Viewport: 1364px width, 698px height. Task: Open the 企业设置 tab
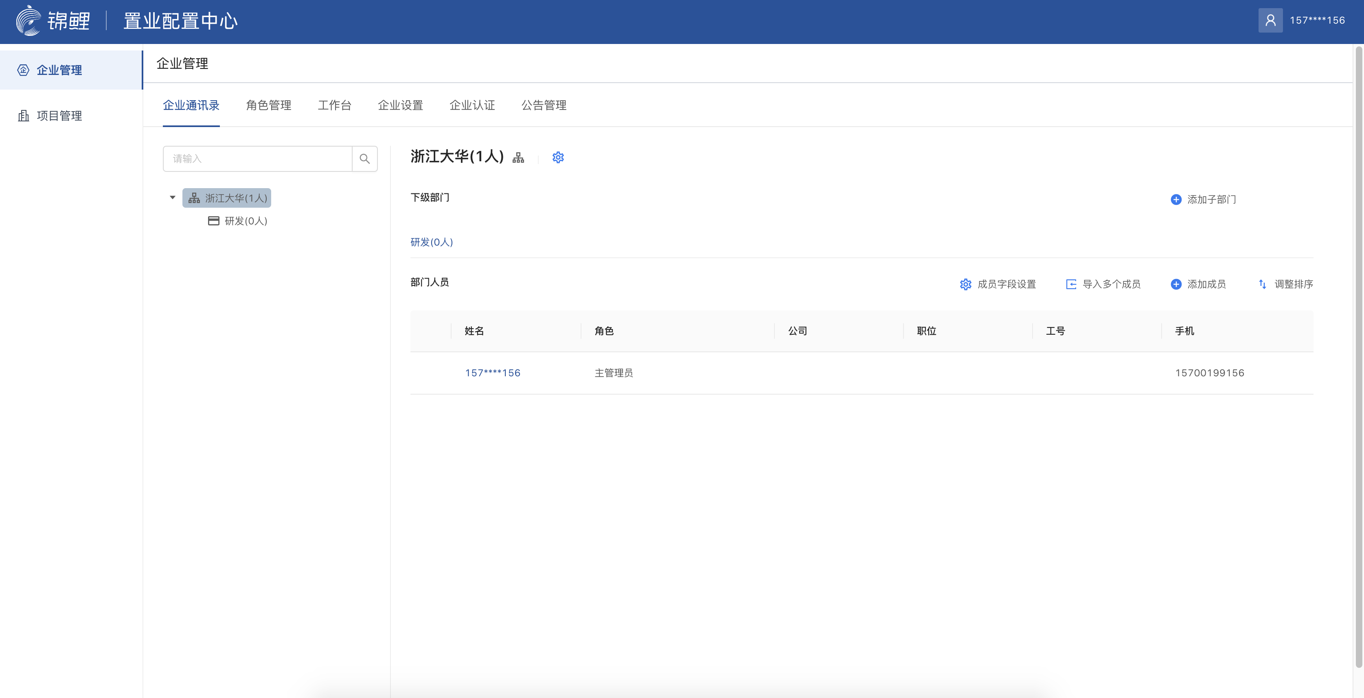pyautogui.click(x=400, y=105)
